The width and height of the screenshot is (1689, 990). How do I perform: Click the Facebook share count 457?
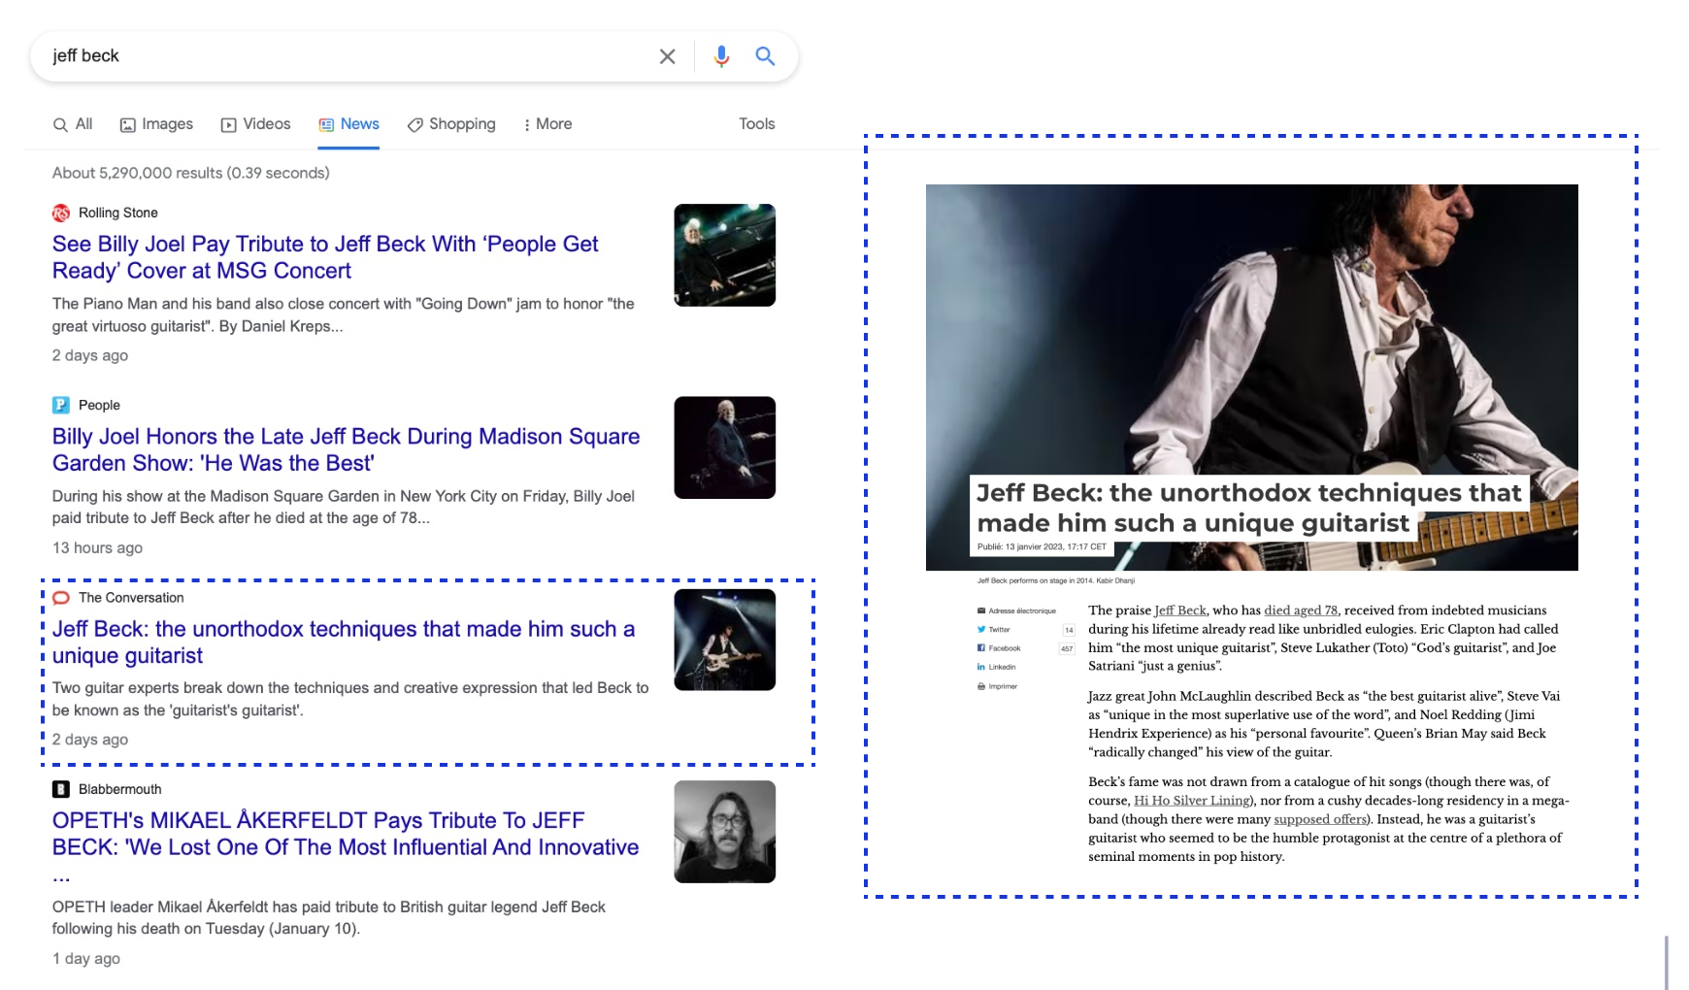pos(1067,648)
